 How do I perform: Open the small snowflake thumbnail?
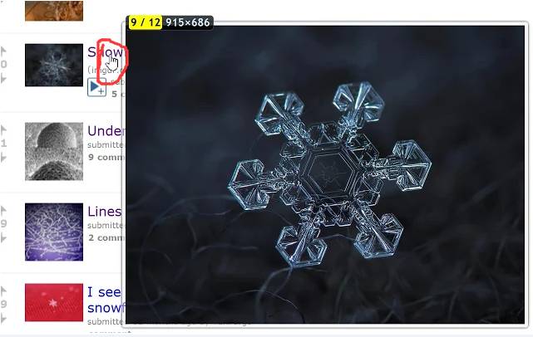click(54, 65)
